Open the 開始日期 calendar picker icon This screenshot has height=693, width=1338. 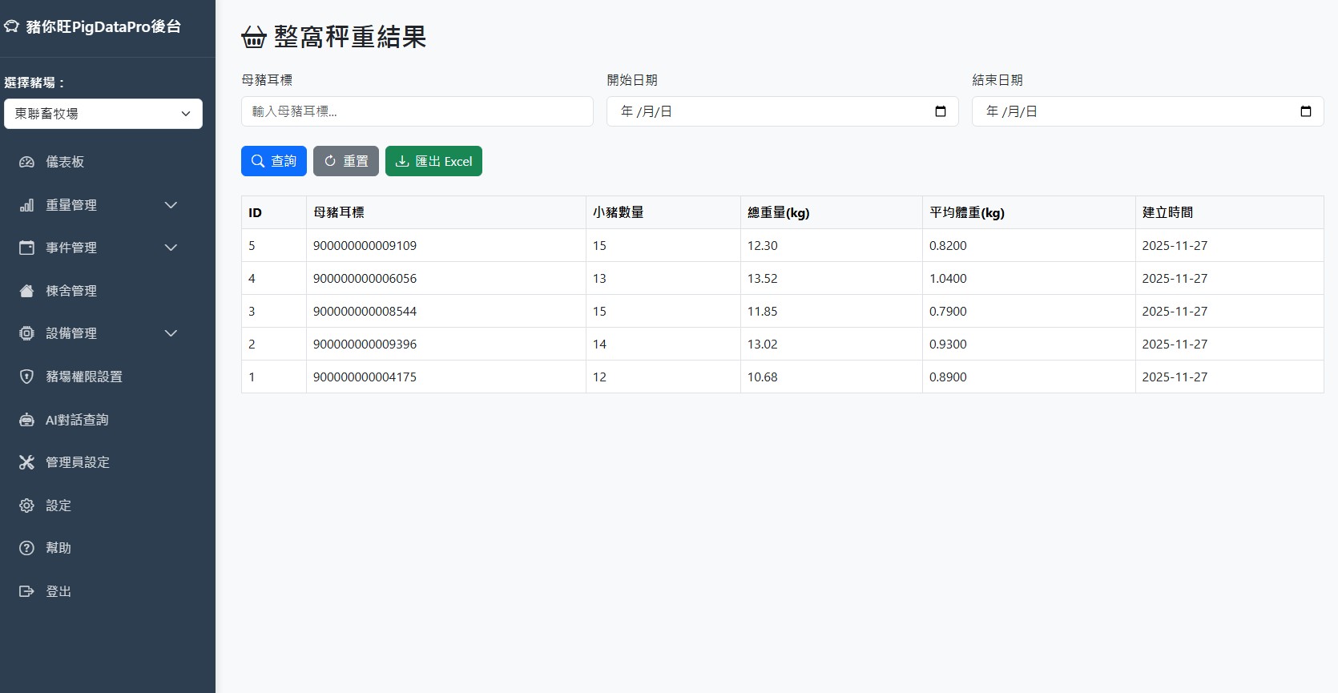(941, 111)
